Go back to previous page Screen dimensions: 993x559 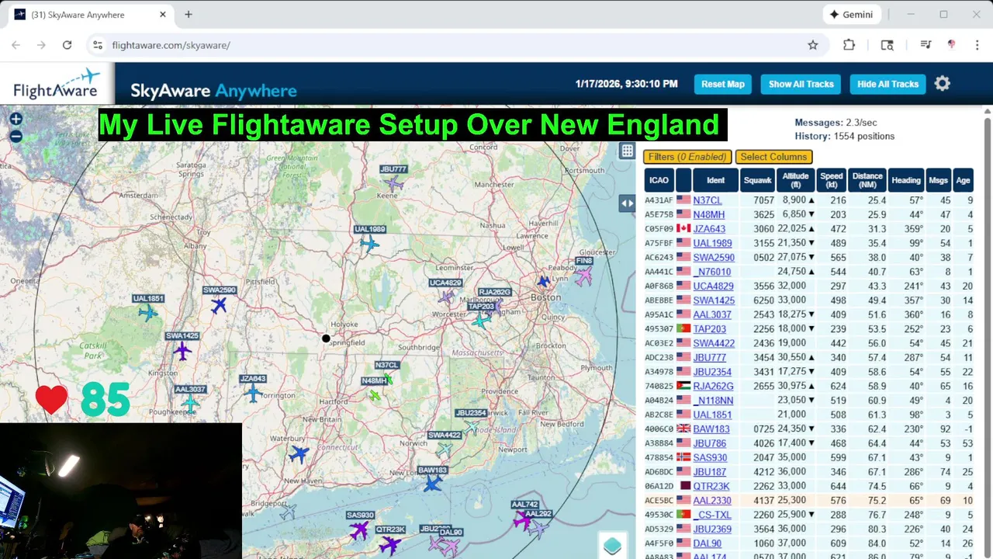click(16, 45)
